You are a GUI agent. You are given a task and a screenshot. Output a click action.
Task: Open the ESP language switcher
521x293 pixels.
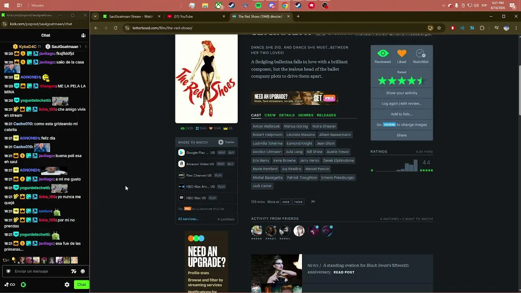(484, 6)
